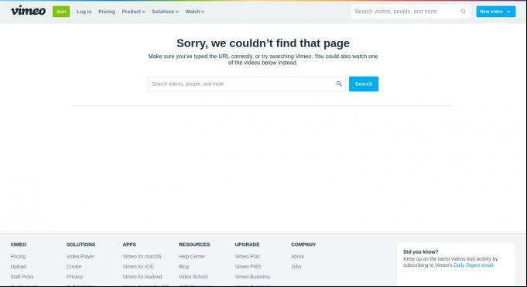Image resolution: width=527 pixels, height=287 pixels.
Task: Open the Staff Picks footer link
Action: click(x=22, y=277)
